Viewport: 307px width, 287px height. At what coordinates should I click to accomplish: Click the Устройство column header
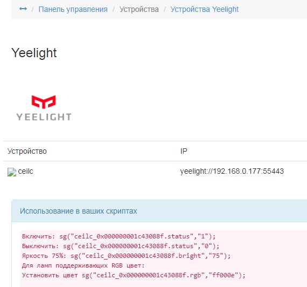coord(27,151)
